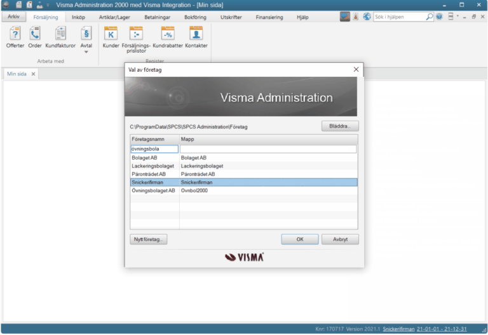488x335 pixels.
Task: Select the Päronträdet AB company row
Action: [x=244, y=174]
